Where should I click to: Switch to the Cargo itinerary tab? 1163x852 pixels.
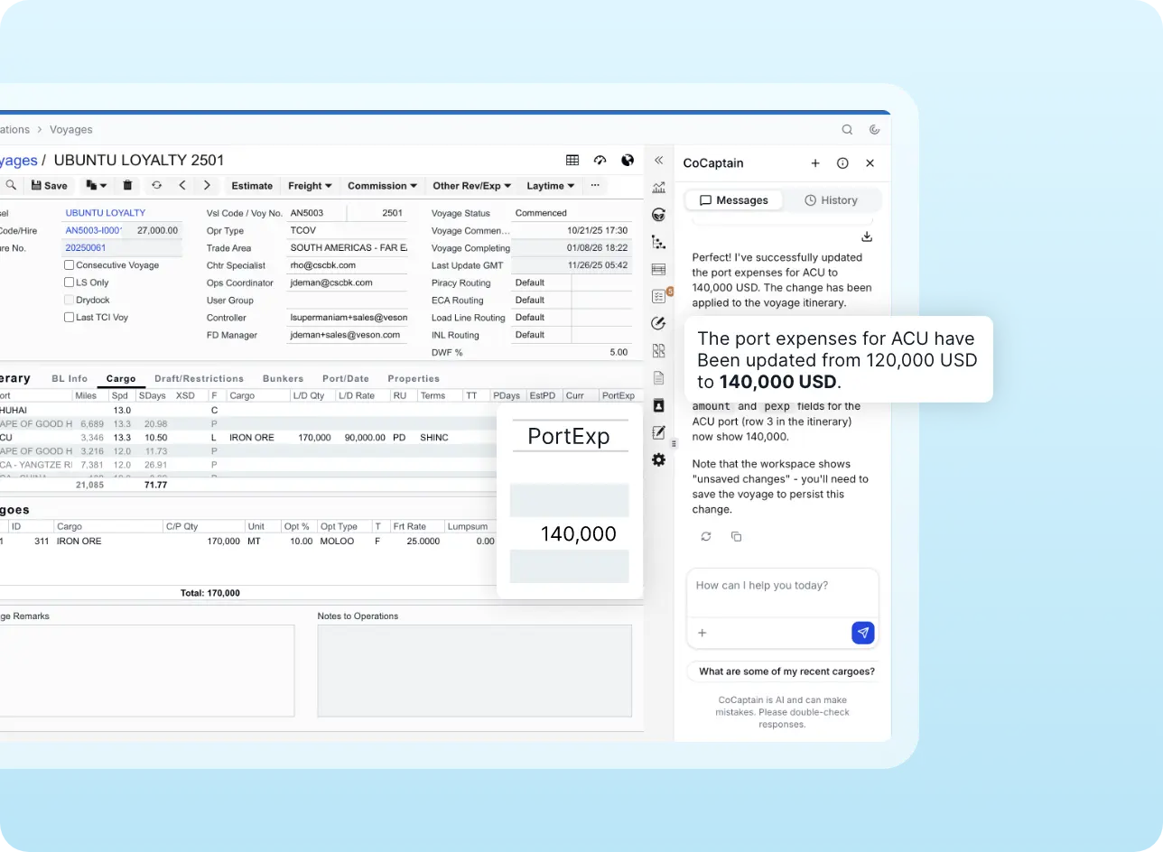(121, 379)
